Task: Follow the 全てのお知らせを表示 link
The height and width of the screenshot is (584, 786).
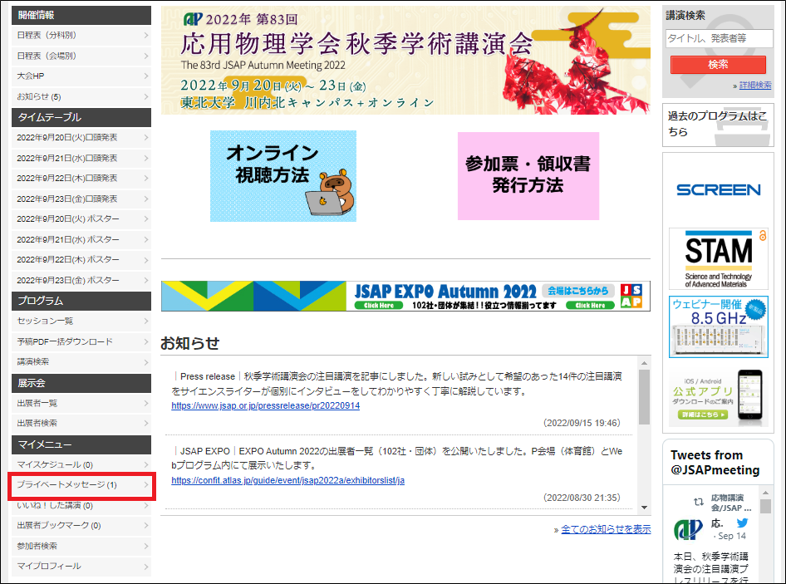Action: 606,529
